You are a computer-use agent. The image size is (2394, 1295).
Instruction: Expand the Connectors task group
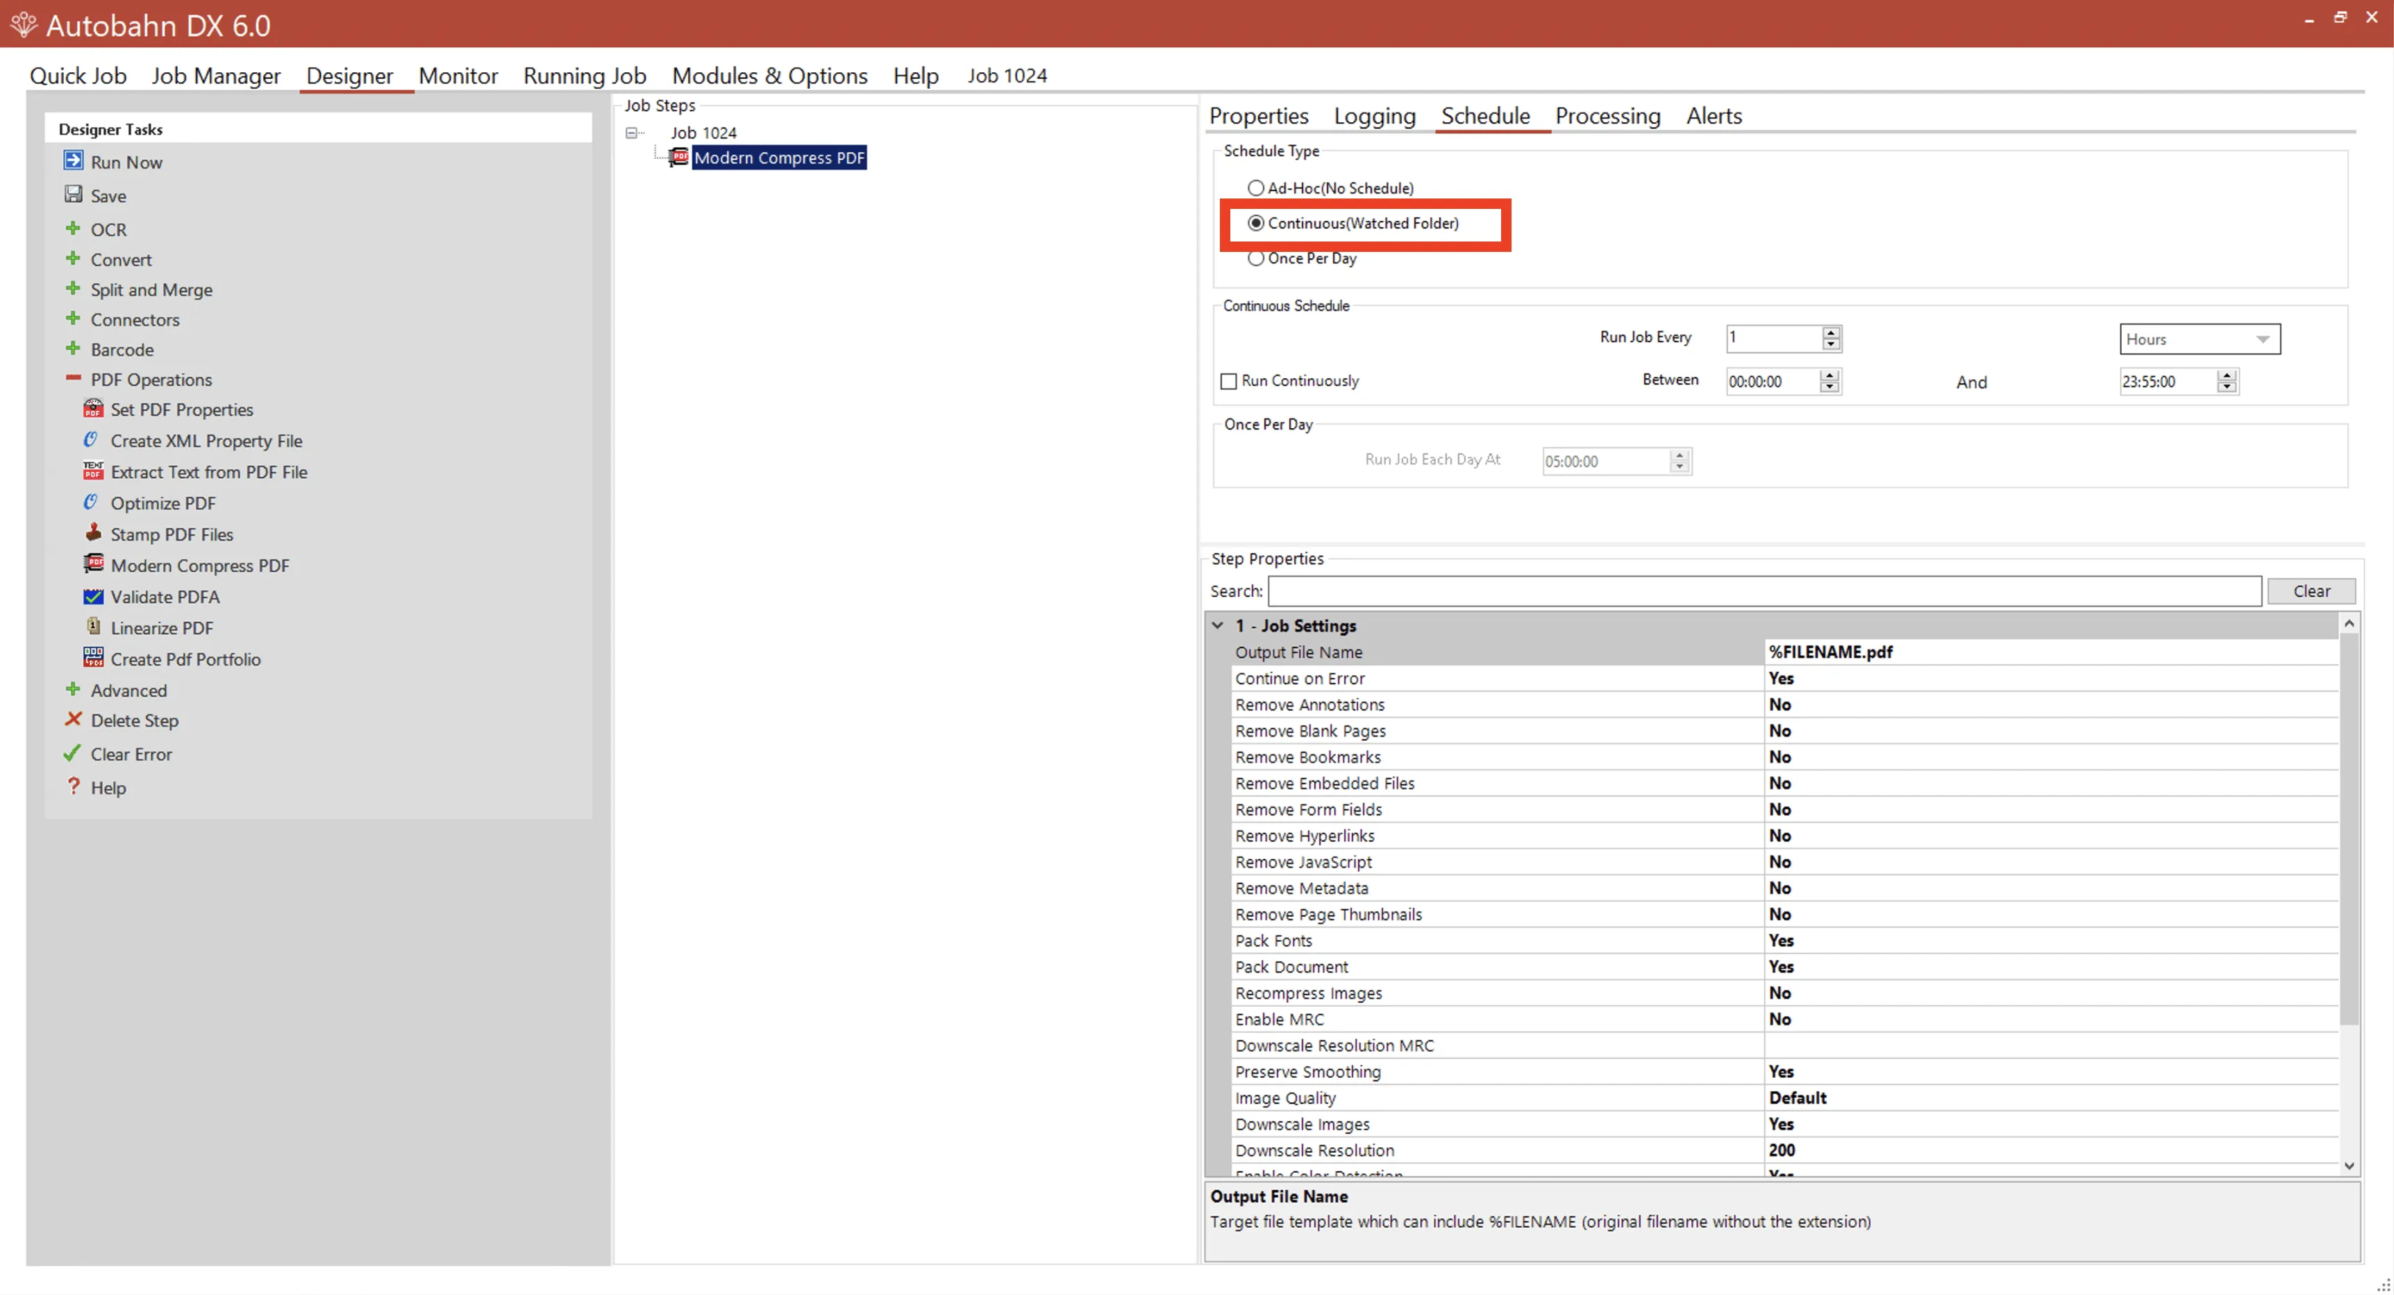point(74,319)
